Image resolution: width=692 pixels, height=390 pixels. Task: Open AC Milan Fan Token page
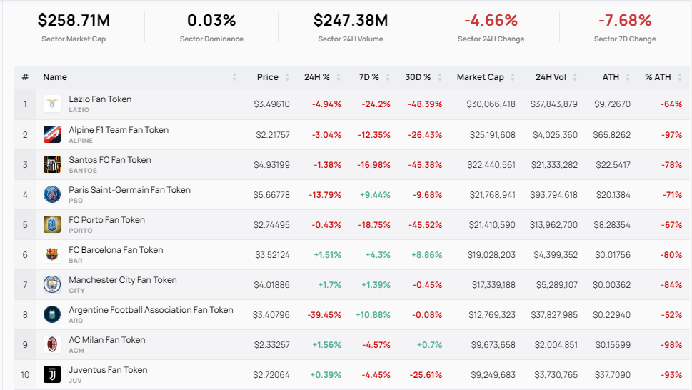coord(107,340)
